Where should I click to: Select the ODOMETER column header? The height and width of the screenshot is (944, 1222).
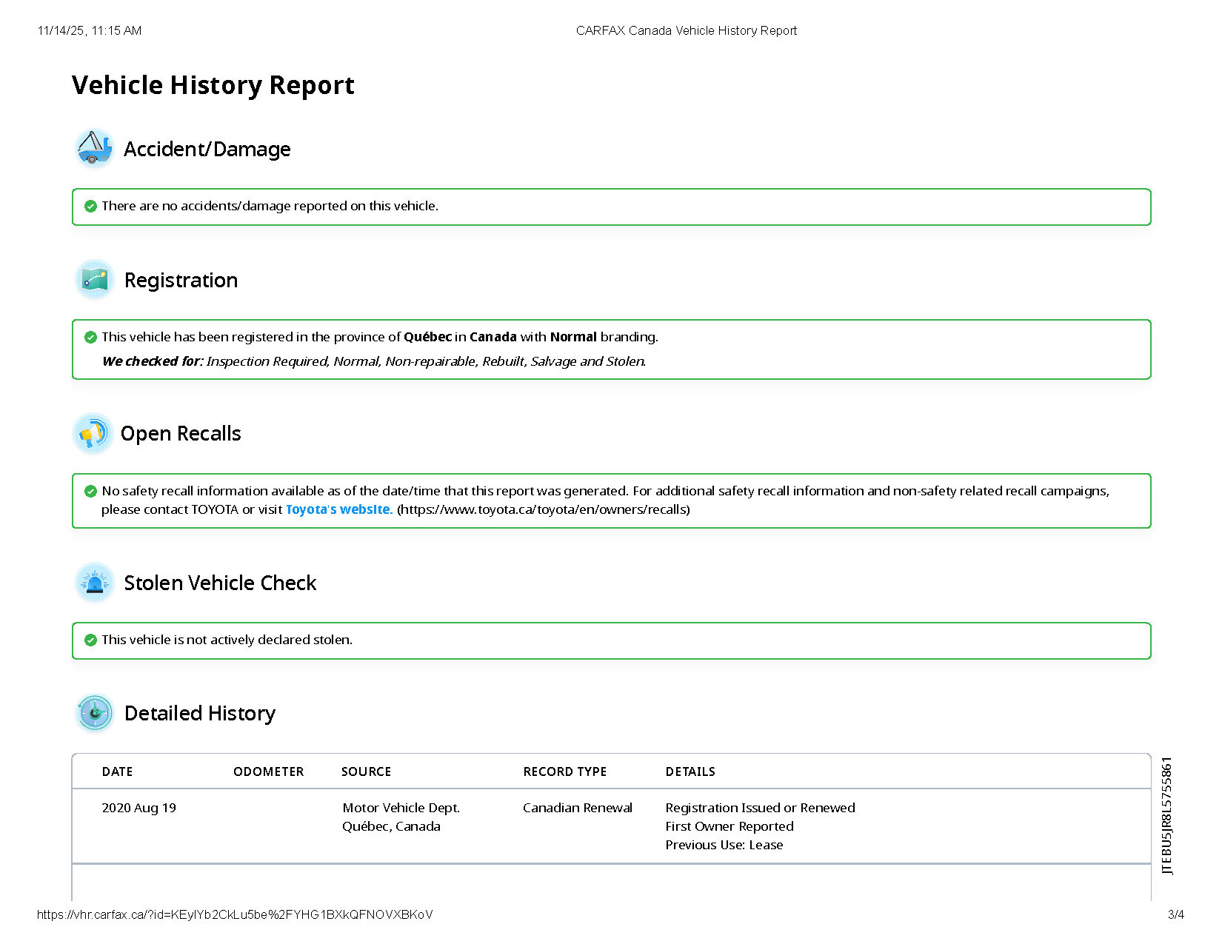268,771
